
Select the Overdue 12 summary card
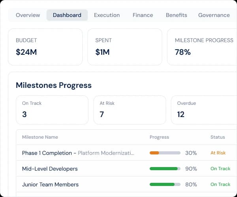point(204,110)
